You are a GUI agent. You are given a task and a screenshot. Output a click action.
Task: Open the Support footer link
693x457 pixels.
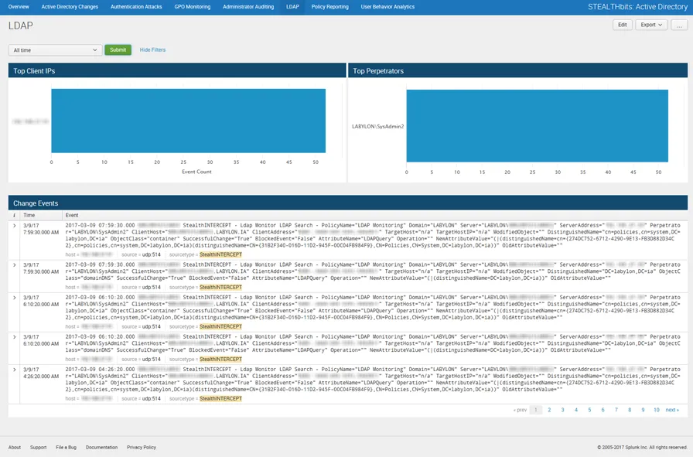click(x=39, y=447)
